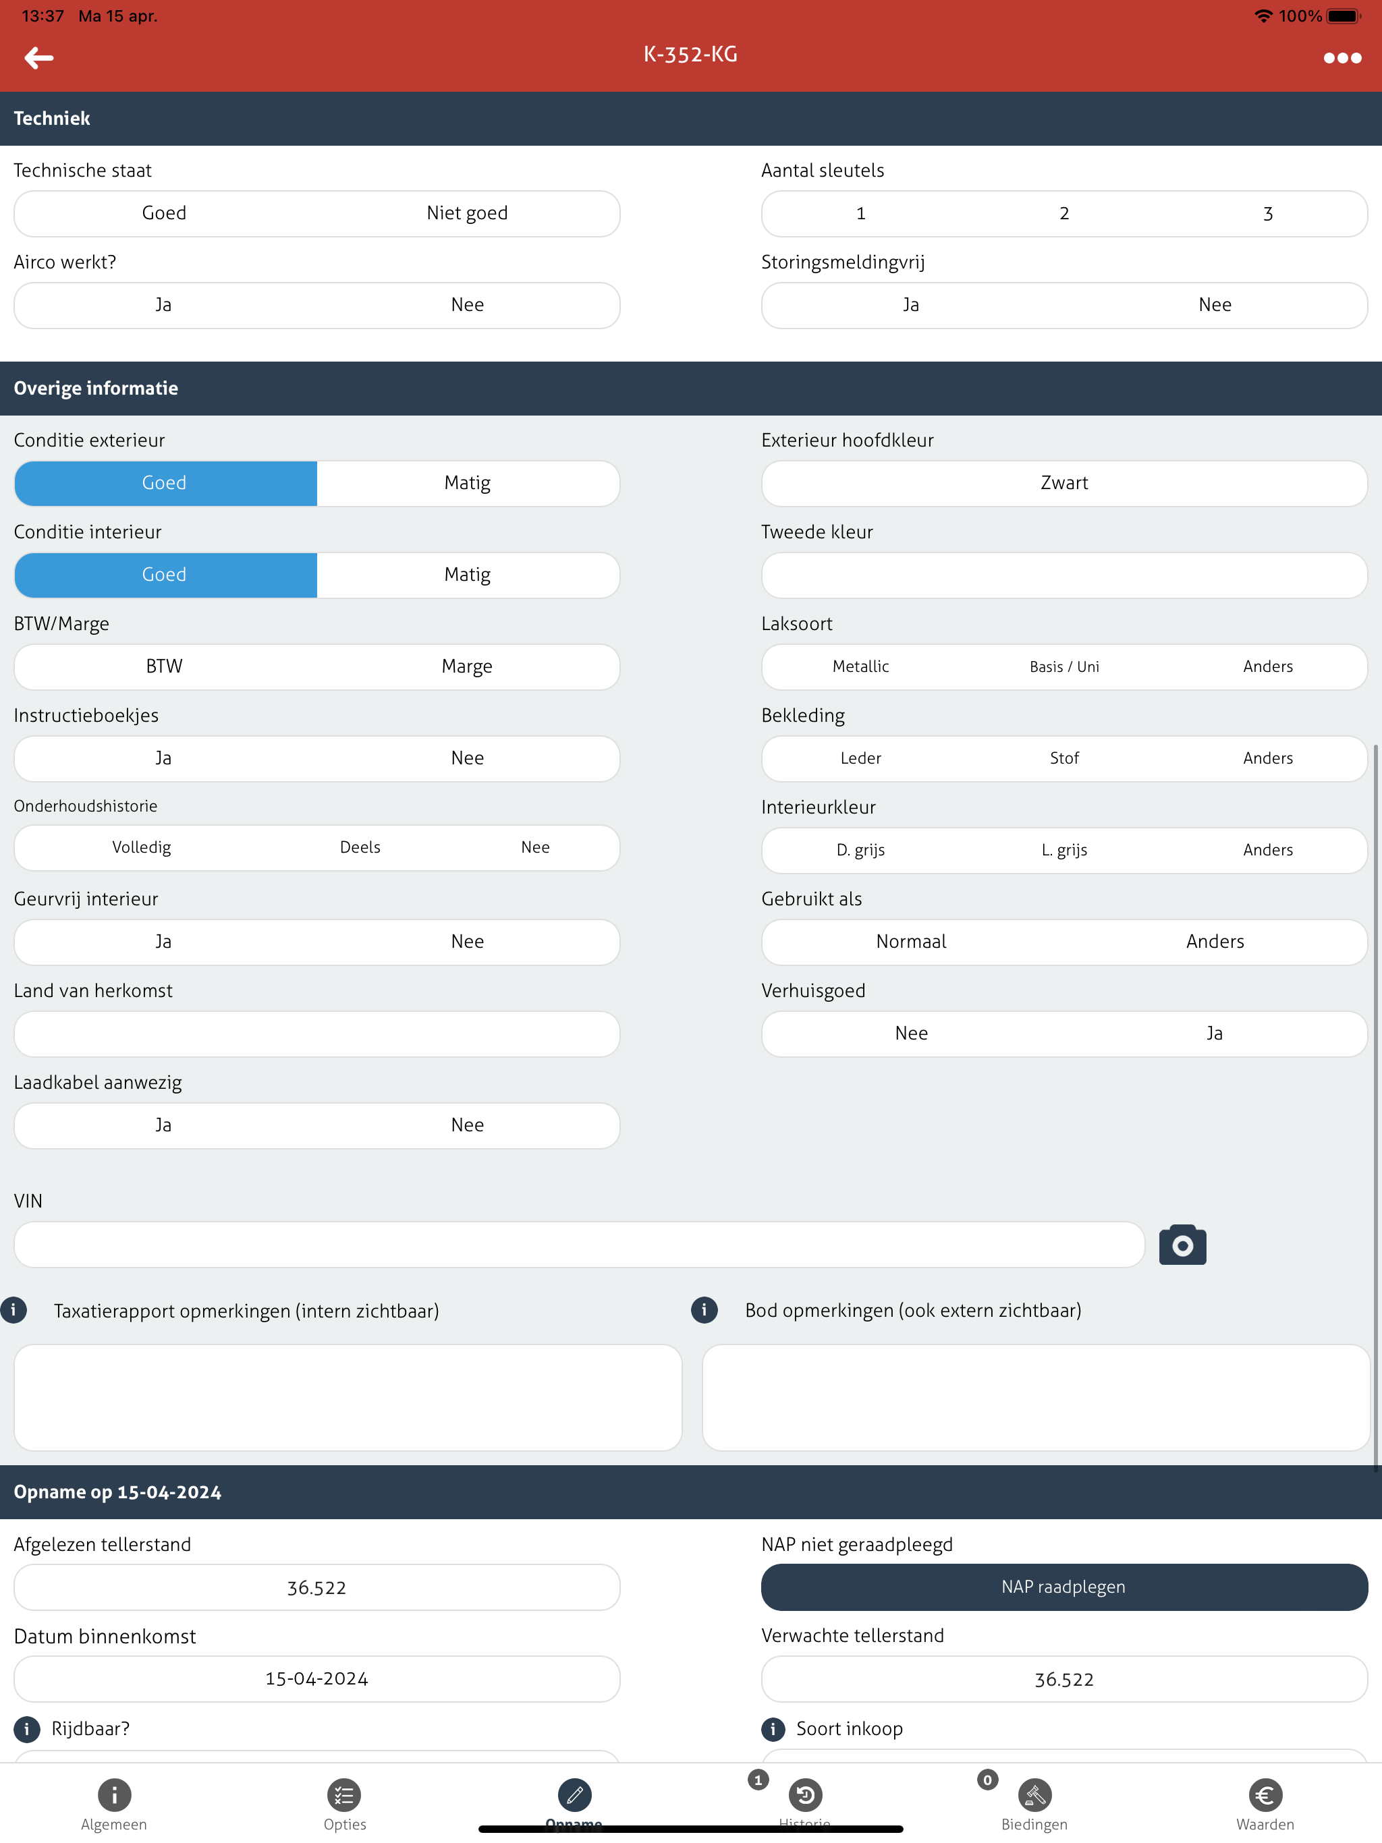Choose Ja for Airco werkt
The width and height of the screenshot is (1382, 1843).
[164, 305]
